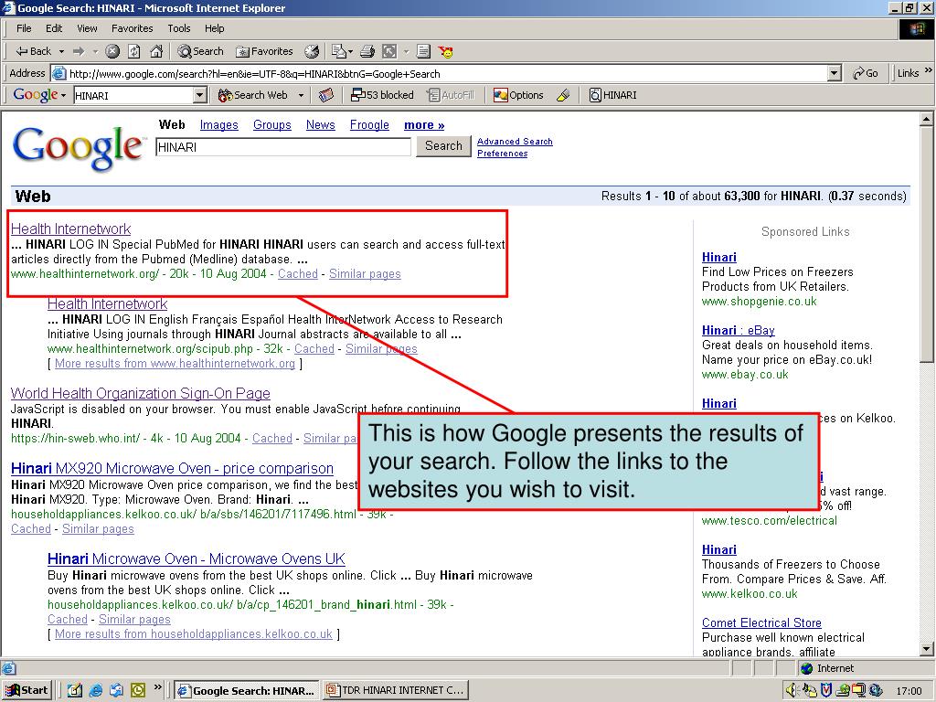Switch to Google Images tab link
Screen dimensions: 936x702
(219, 124)
